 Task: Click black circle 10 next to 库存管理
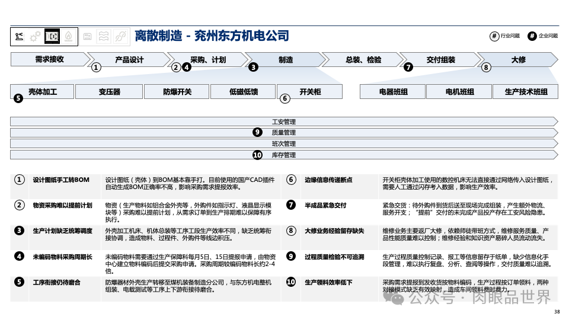pyautogui.click(x=257, y=155)
